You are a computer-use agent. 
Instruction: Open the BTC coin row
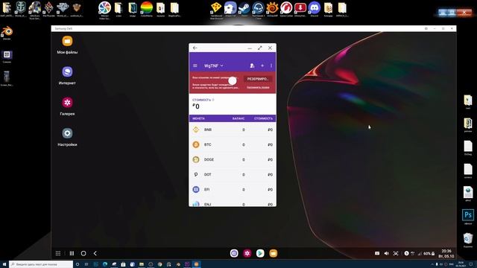tap(233, 144)
